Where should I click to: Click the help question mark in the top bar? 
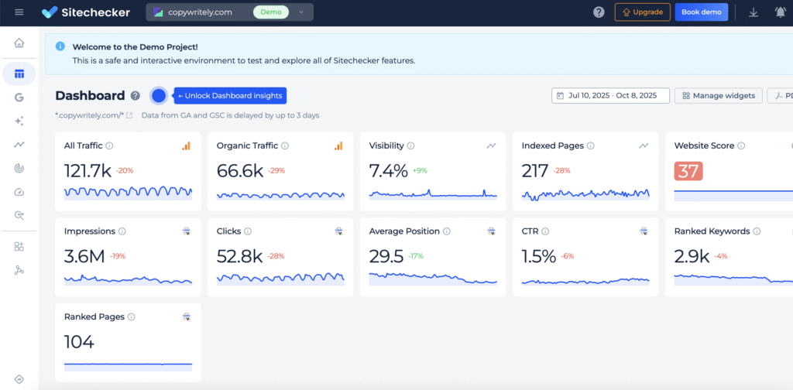tap(599, 12)
